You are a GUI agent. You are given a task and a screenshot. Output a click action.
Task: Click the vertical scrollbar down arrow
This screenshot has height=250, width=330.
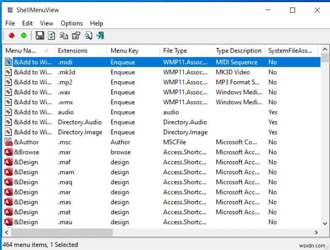(x=325, y=223)
